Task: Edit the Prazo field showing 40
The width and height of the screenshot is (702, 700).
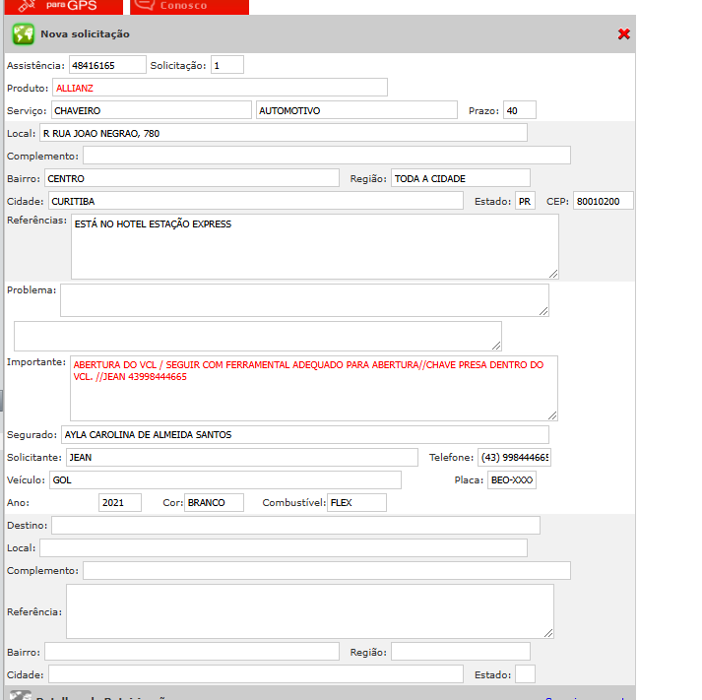Action: 519,110
